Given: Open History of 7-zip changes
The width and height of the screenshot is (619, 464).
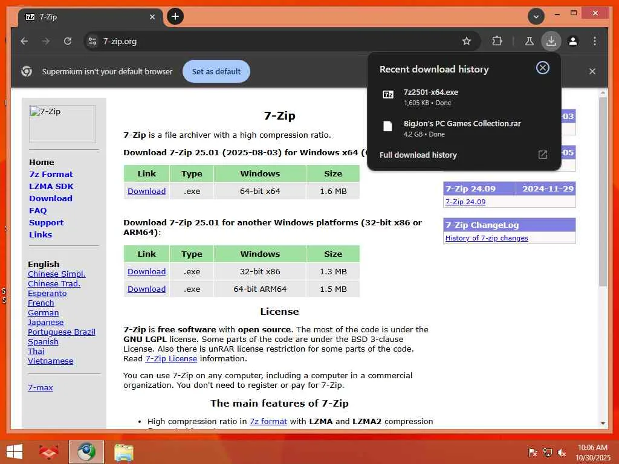Looking at the screenshot, I should [487, 238].
